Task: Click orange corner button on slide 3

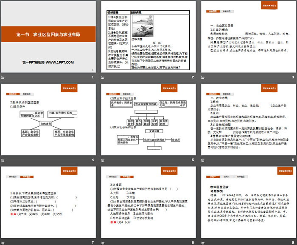Action: click(x=269, y=6)
